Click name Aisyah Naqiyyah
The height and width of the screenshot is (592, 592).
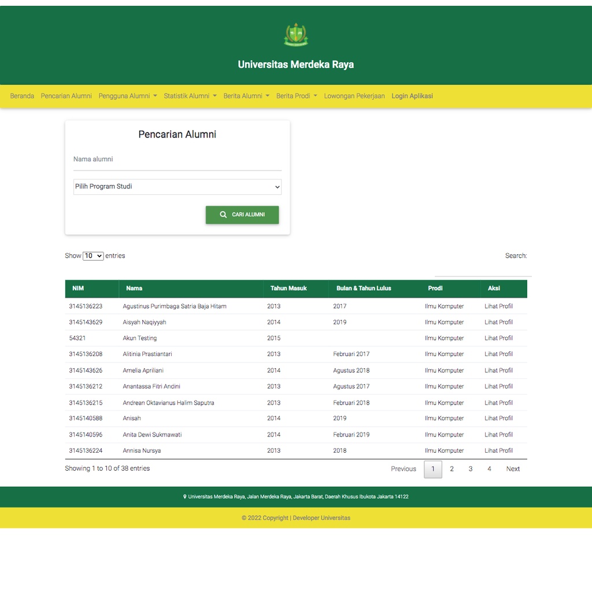(x=144, y=322)
